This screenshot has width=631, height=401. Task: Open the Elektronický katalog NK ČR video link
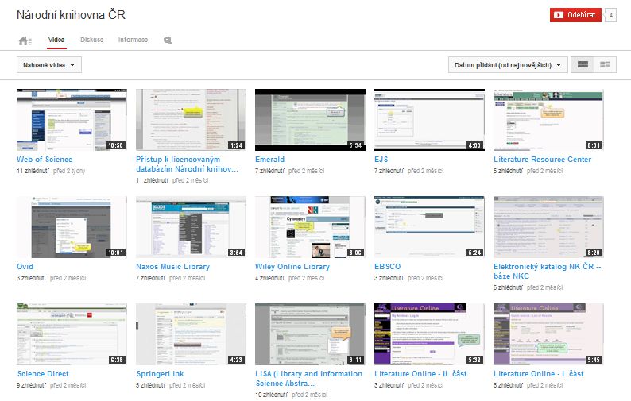[548, 271]
